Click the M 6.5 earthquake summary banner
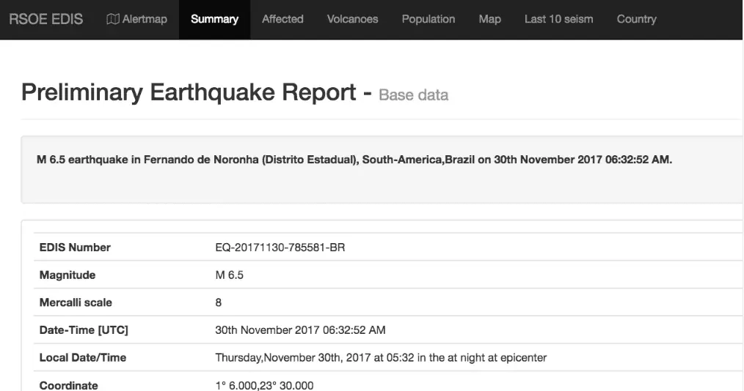The image size is (744, 391). click(354, 160)
